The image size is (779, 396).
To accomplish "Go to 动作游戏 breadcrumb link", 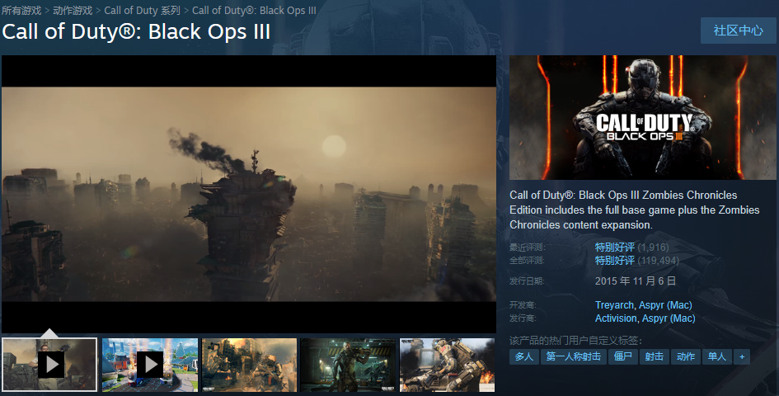I will tap(73, 11).
